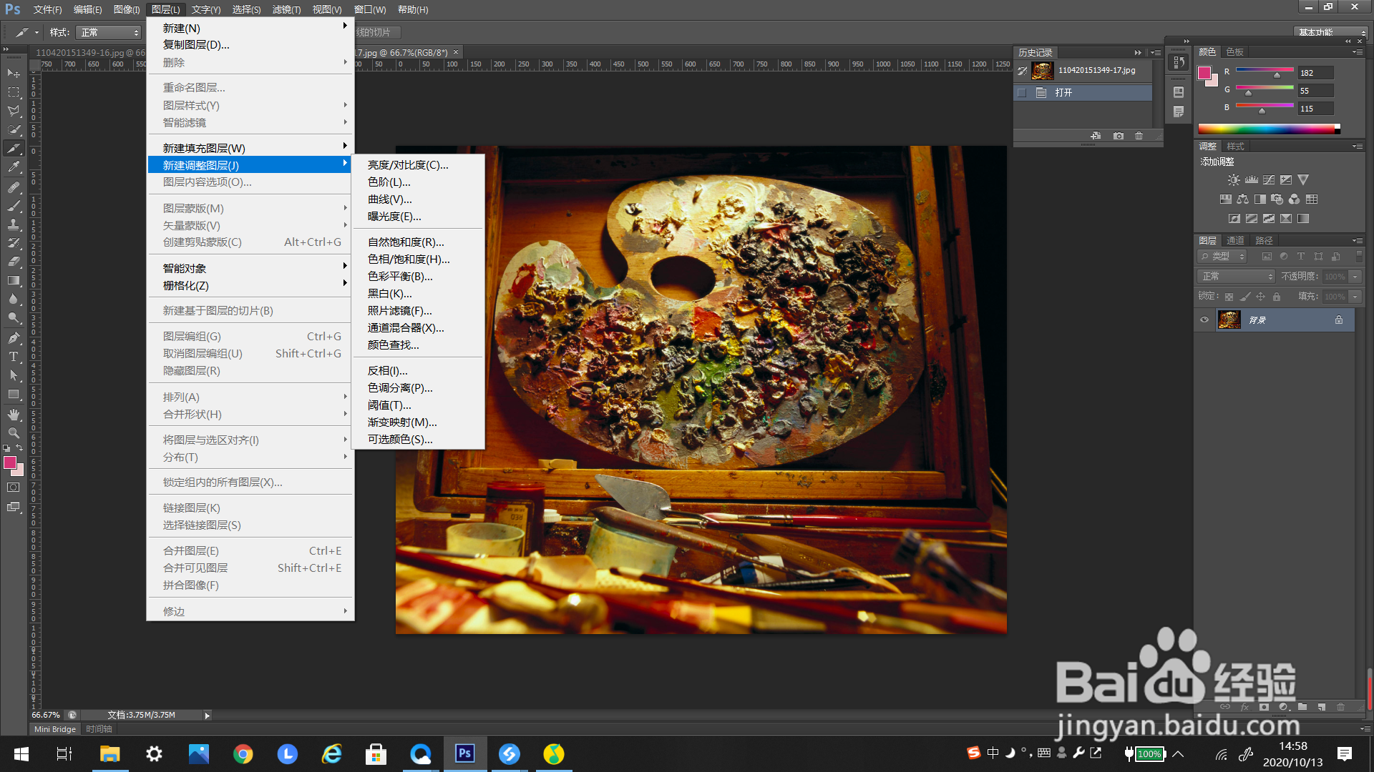Open the 类型 layer filter type dropdown
Image resolution: width=1374 pixels, height=772 pixels.
[1223, 257]
